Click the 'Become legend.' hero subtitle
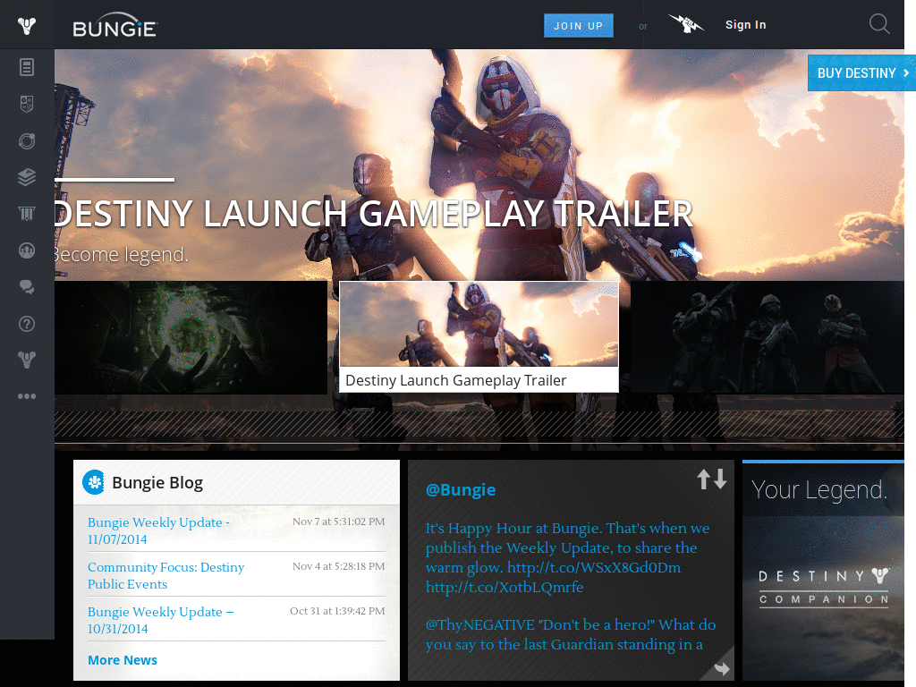 point(122,255)
